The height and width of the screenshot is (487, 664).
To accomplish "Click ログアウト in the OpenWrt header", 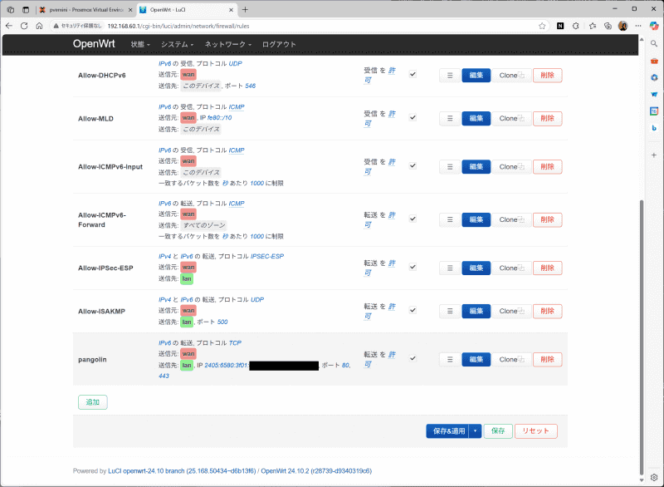I will (279, 44).
